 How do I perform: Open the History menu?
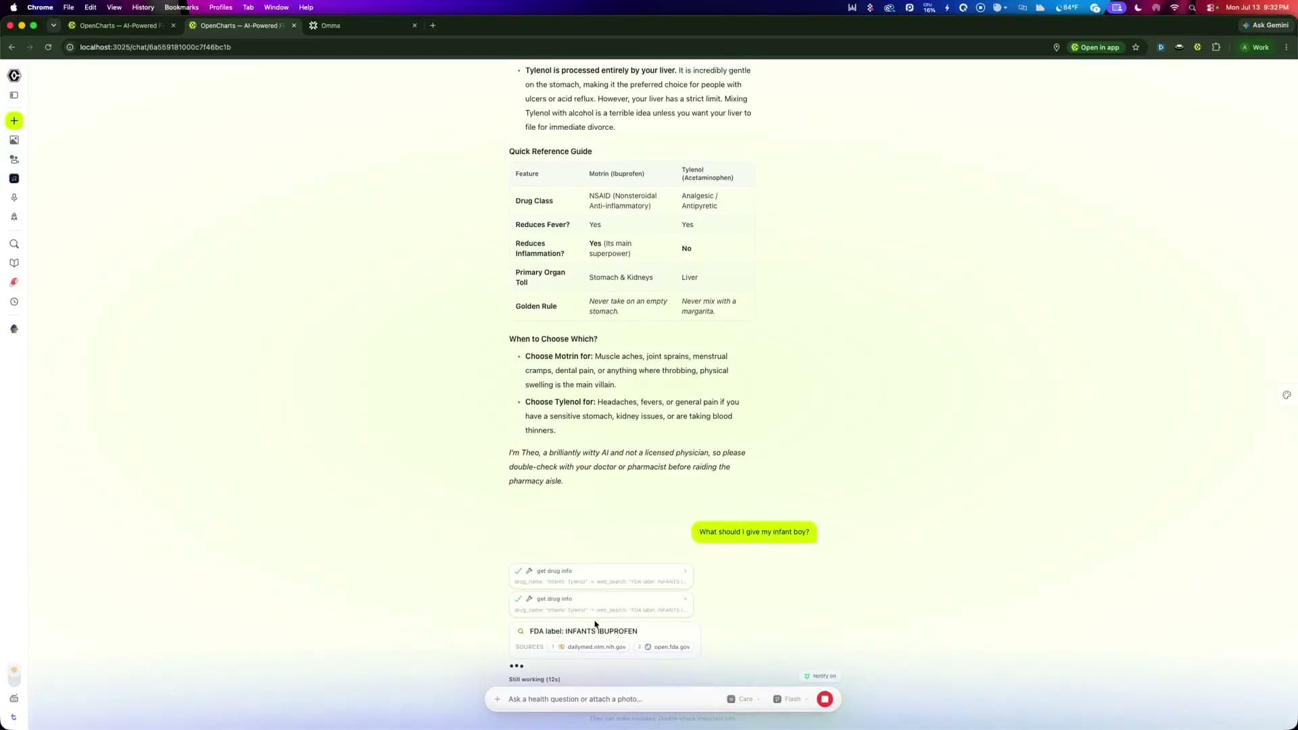pos(143,7)
